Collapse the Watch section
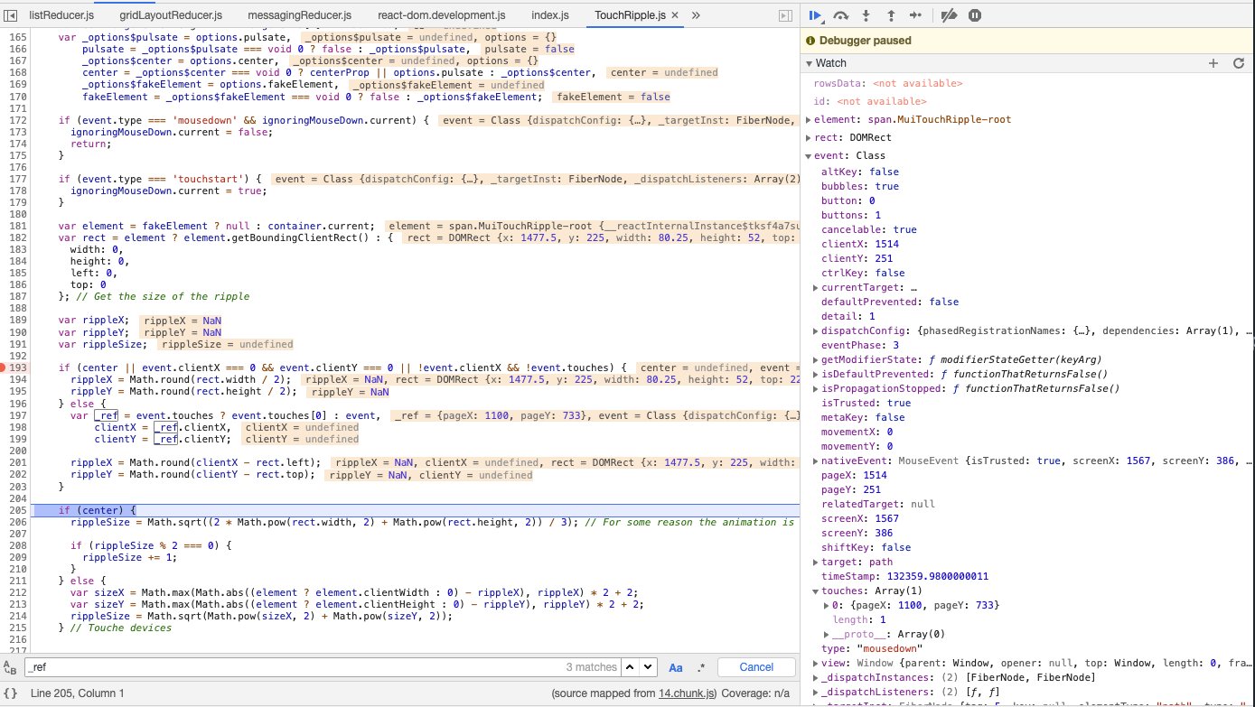The width and height of the screenshot is (1255, 707). [x=810, y=63]
